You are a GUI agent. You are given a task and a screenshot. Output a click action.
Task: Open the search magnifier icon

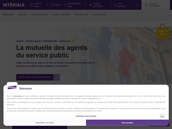pyautogui.click(x=137, y=5)
